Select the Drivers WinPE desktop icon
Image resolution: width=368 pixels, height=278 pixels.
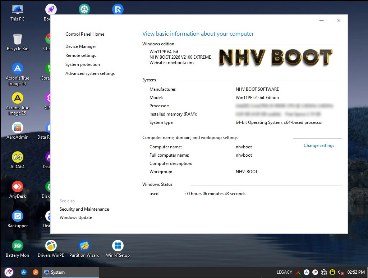tap(51, 248)
